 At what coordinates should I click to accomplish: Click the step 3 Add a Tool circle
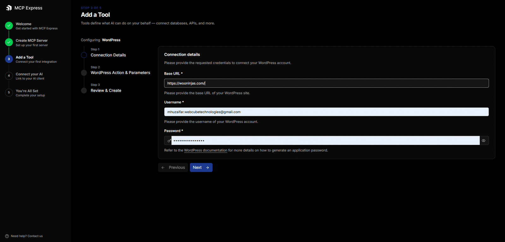point(9,59)
